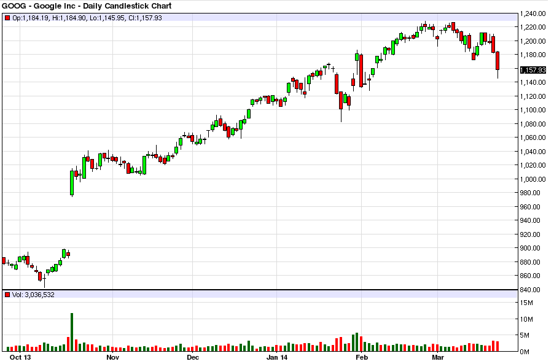Click the 1,200.00 price axis label

[x=533, y=41]
